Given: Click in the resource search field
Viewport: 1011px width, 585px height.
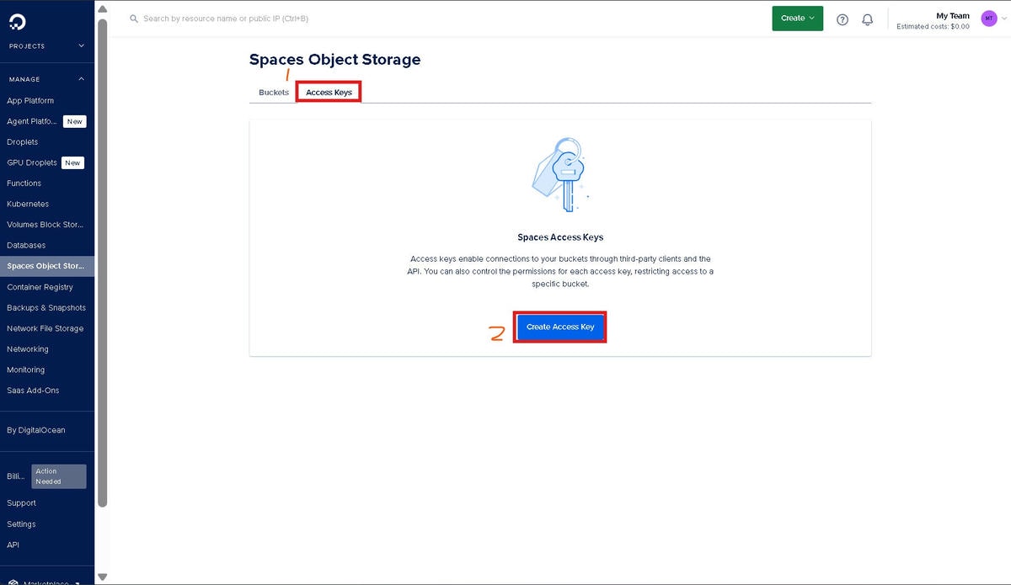Looking at the screenshot, I should [x=337, y=19].
